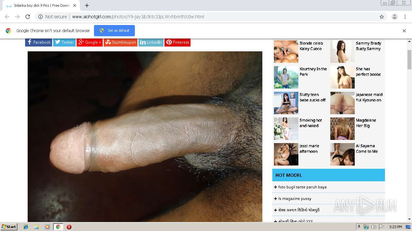This screenshot has width=412, height=231.
Task: Expand the third plus item under HOT MODEL
Action: (276, 210)
